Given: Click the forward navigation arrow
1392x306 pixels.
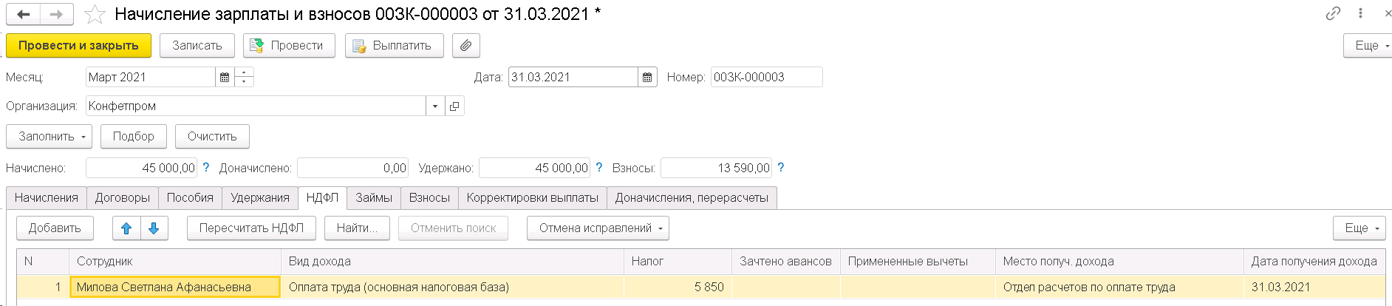Looking at the screenshot, I should (x=57, y=14).
